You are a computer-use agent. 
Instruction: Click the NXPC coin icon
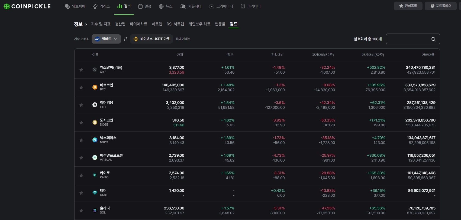click(x=95, y=140)
